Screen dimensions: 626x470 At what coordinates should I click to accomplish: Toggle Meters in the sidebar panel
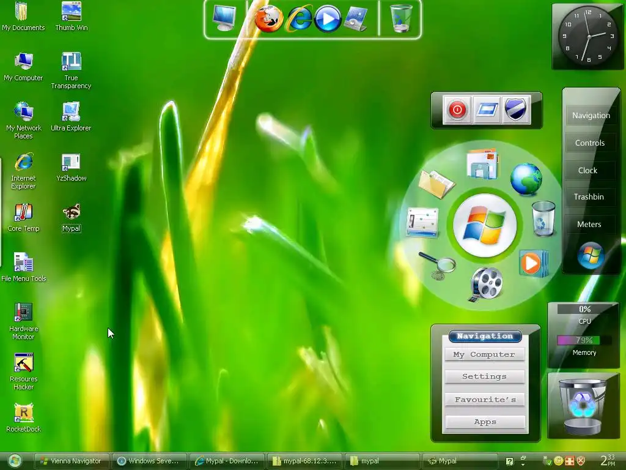pyautogui.click(x=589, y=224)
